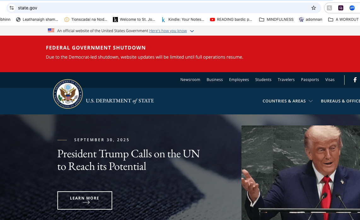Open the MINDFULNESS bookmarks folder
Image resolution: width=360 pixels, height=220 pixels.
tap(276, 20)
